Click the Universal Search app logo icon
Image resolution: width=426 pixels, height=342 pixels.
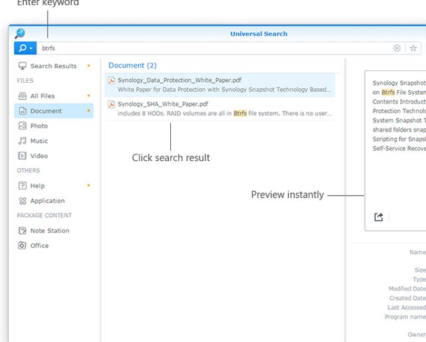[20, 33]
